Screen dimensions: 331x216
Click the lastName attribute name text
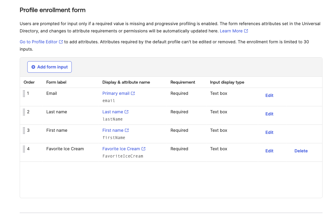point(113,119)
